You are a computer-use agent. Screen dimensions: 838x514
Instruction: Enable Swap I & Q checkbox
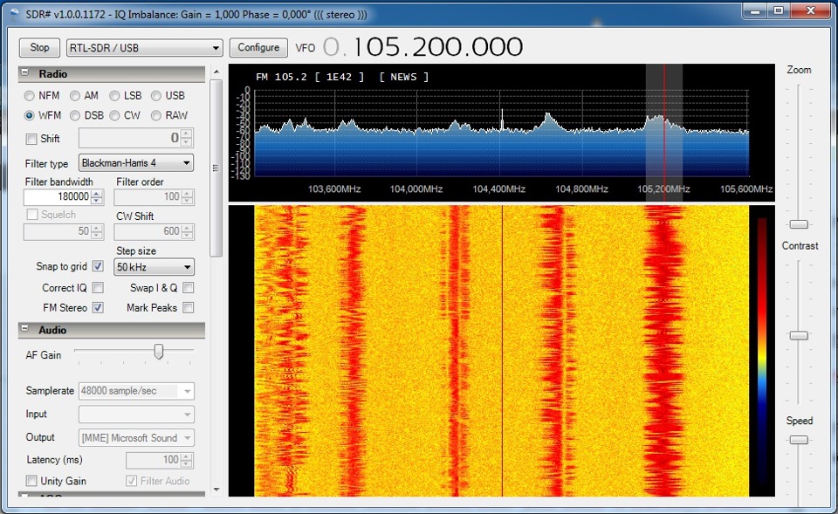coord(189,287)
